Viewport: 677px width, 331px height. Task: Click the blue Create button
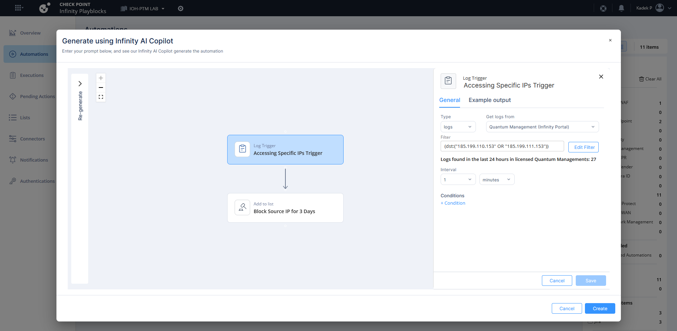[x=600, y=308]
